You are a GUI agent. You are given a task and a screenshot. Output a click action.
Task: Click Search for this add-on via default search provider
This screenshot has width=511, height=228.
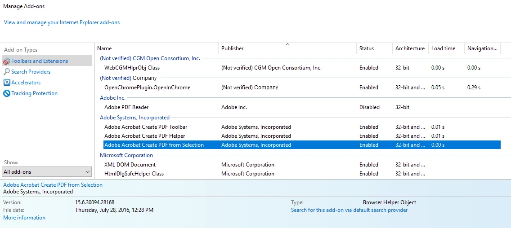(350, 210)
